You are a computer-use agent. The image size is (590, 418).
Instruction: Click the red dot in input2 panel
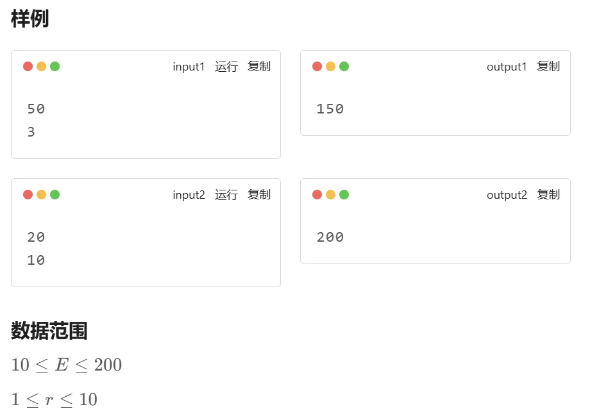(28, 194)
